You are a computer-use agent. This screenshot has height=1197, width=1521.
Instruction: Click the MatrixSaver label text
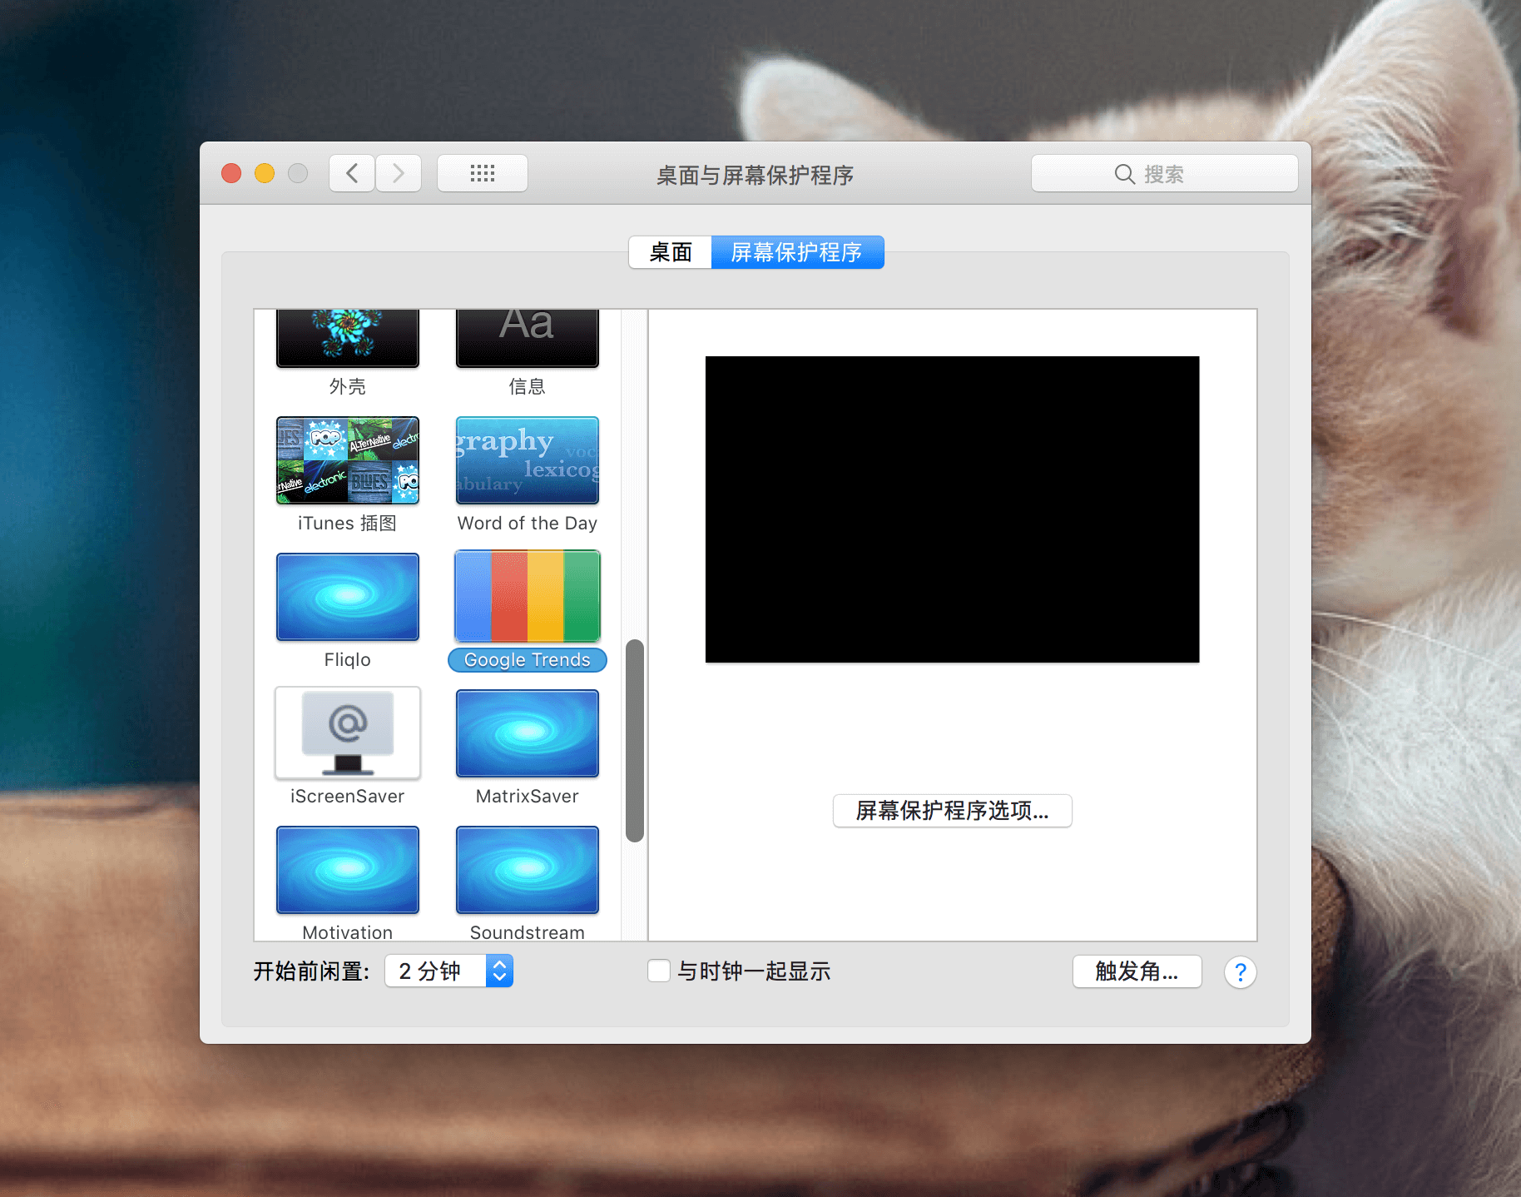coord(528,797)
